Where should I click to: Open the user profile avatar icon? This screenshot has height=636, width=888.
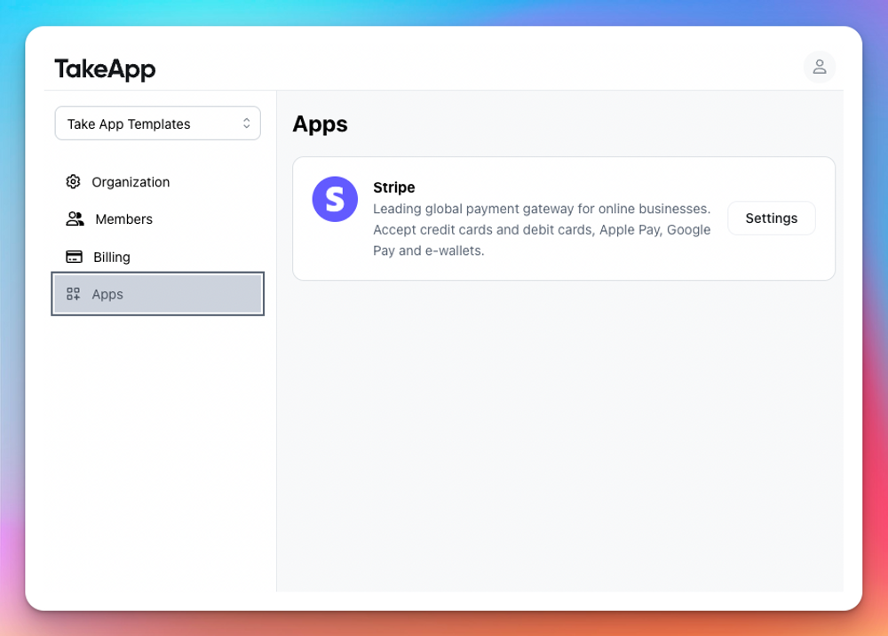[x=819, y=67]
